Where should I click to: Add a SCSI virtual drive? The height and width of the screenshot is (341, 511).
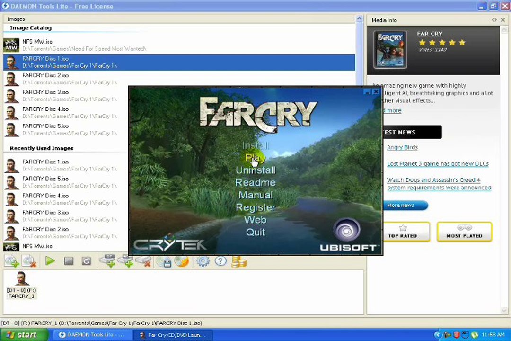pyautogui.click(x=126, y=261)
